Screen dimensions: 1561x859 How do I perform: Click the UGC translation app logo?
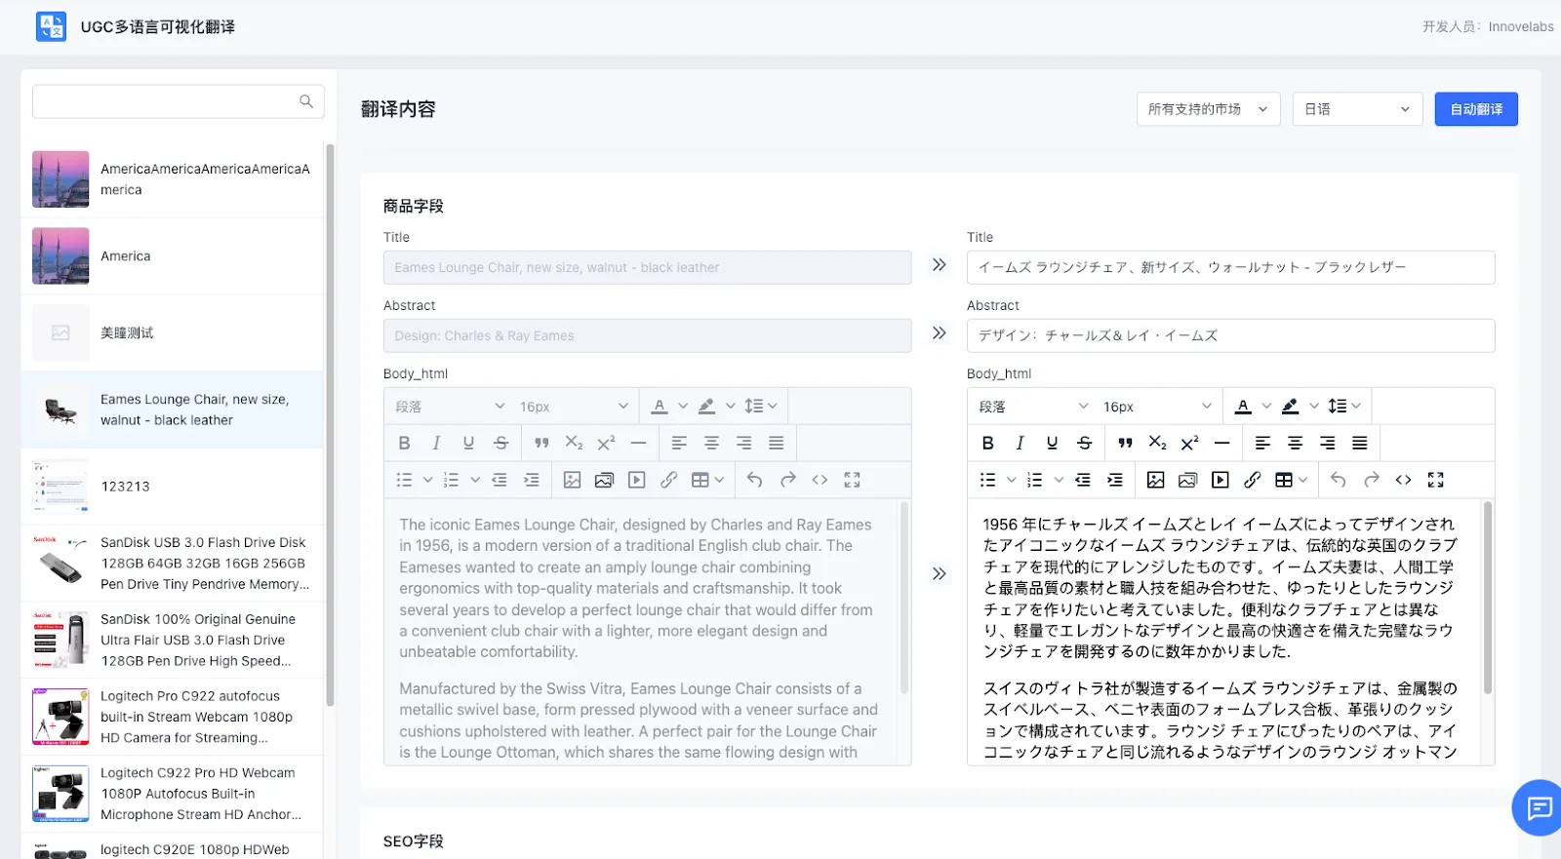tap(51, 26)
